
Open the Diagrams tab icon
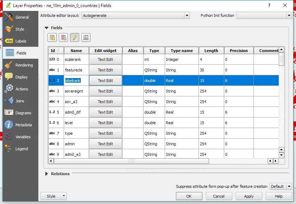pos(9,113)
